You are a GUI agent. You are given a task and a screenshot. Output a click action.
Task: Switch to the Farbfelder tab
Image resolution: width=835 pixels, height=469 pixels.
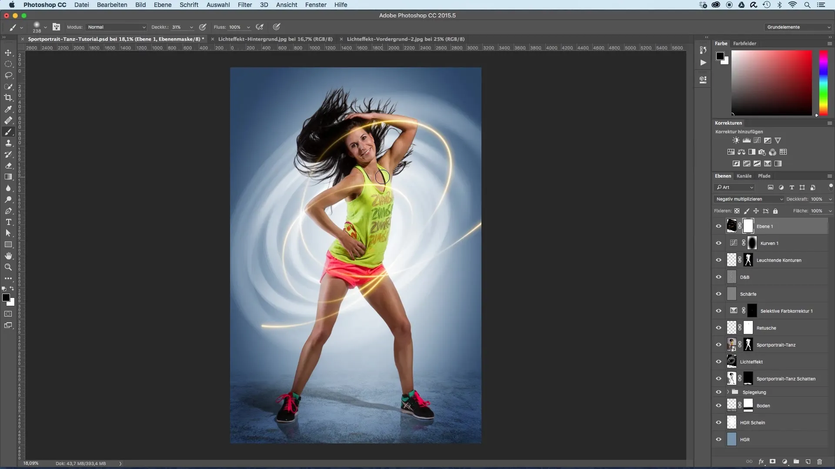745,43
